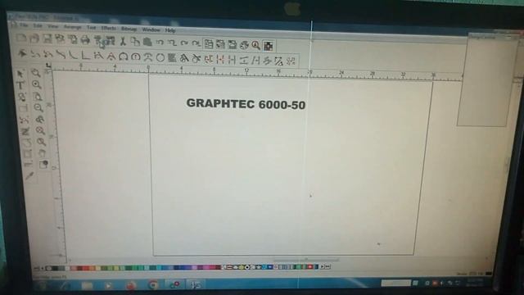
Task: Click the palette scroll-right arrow
Action: (322, 266)
